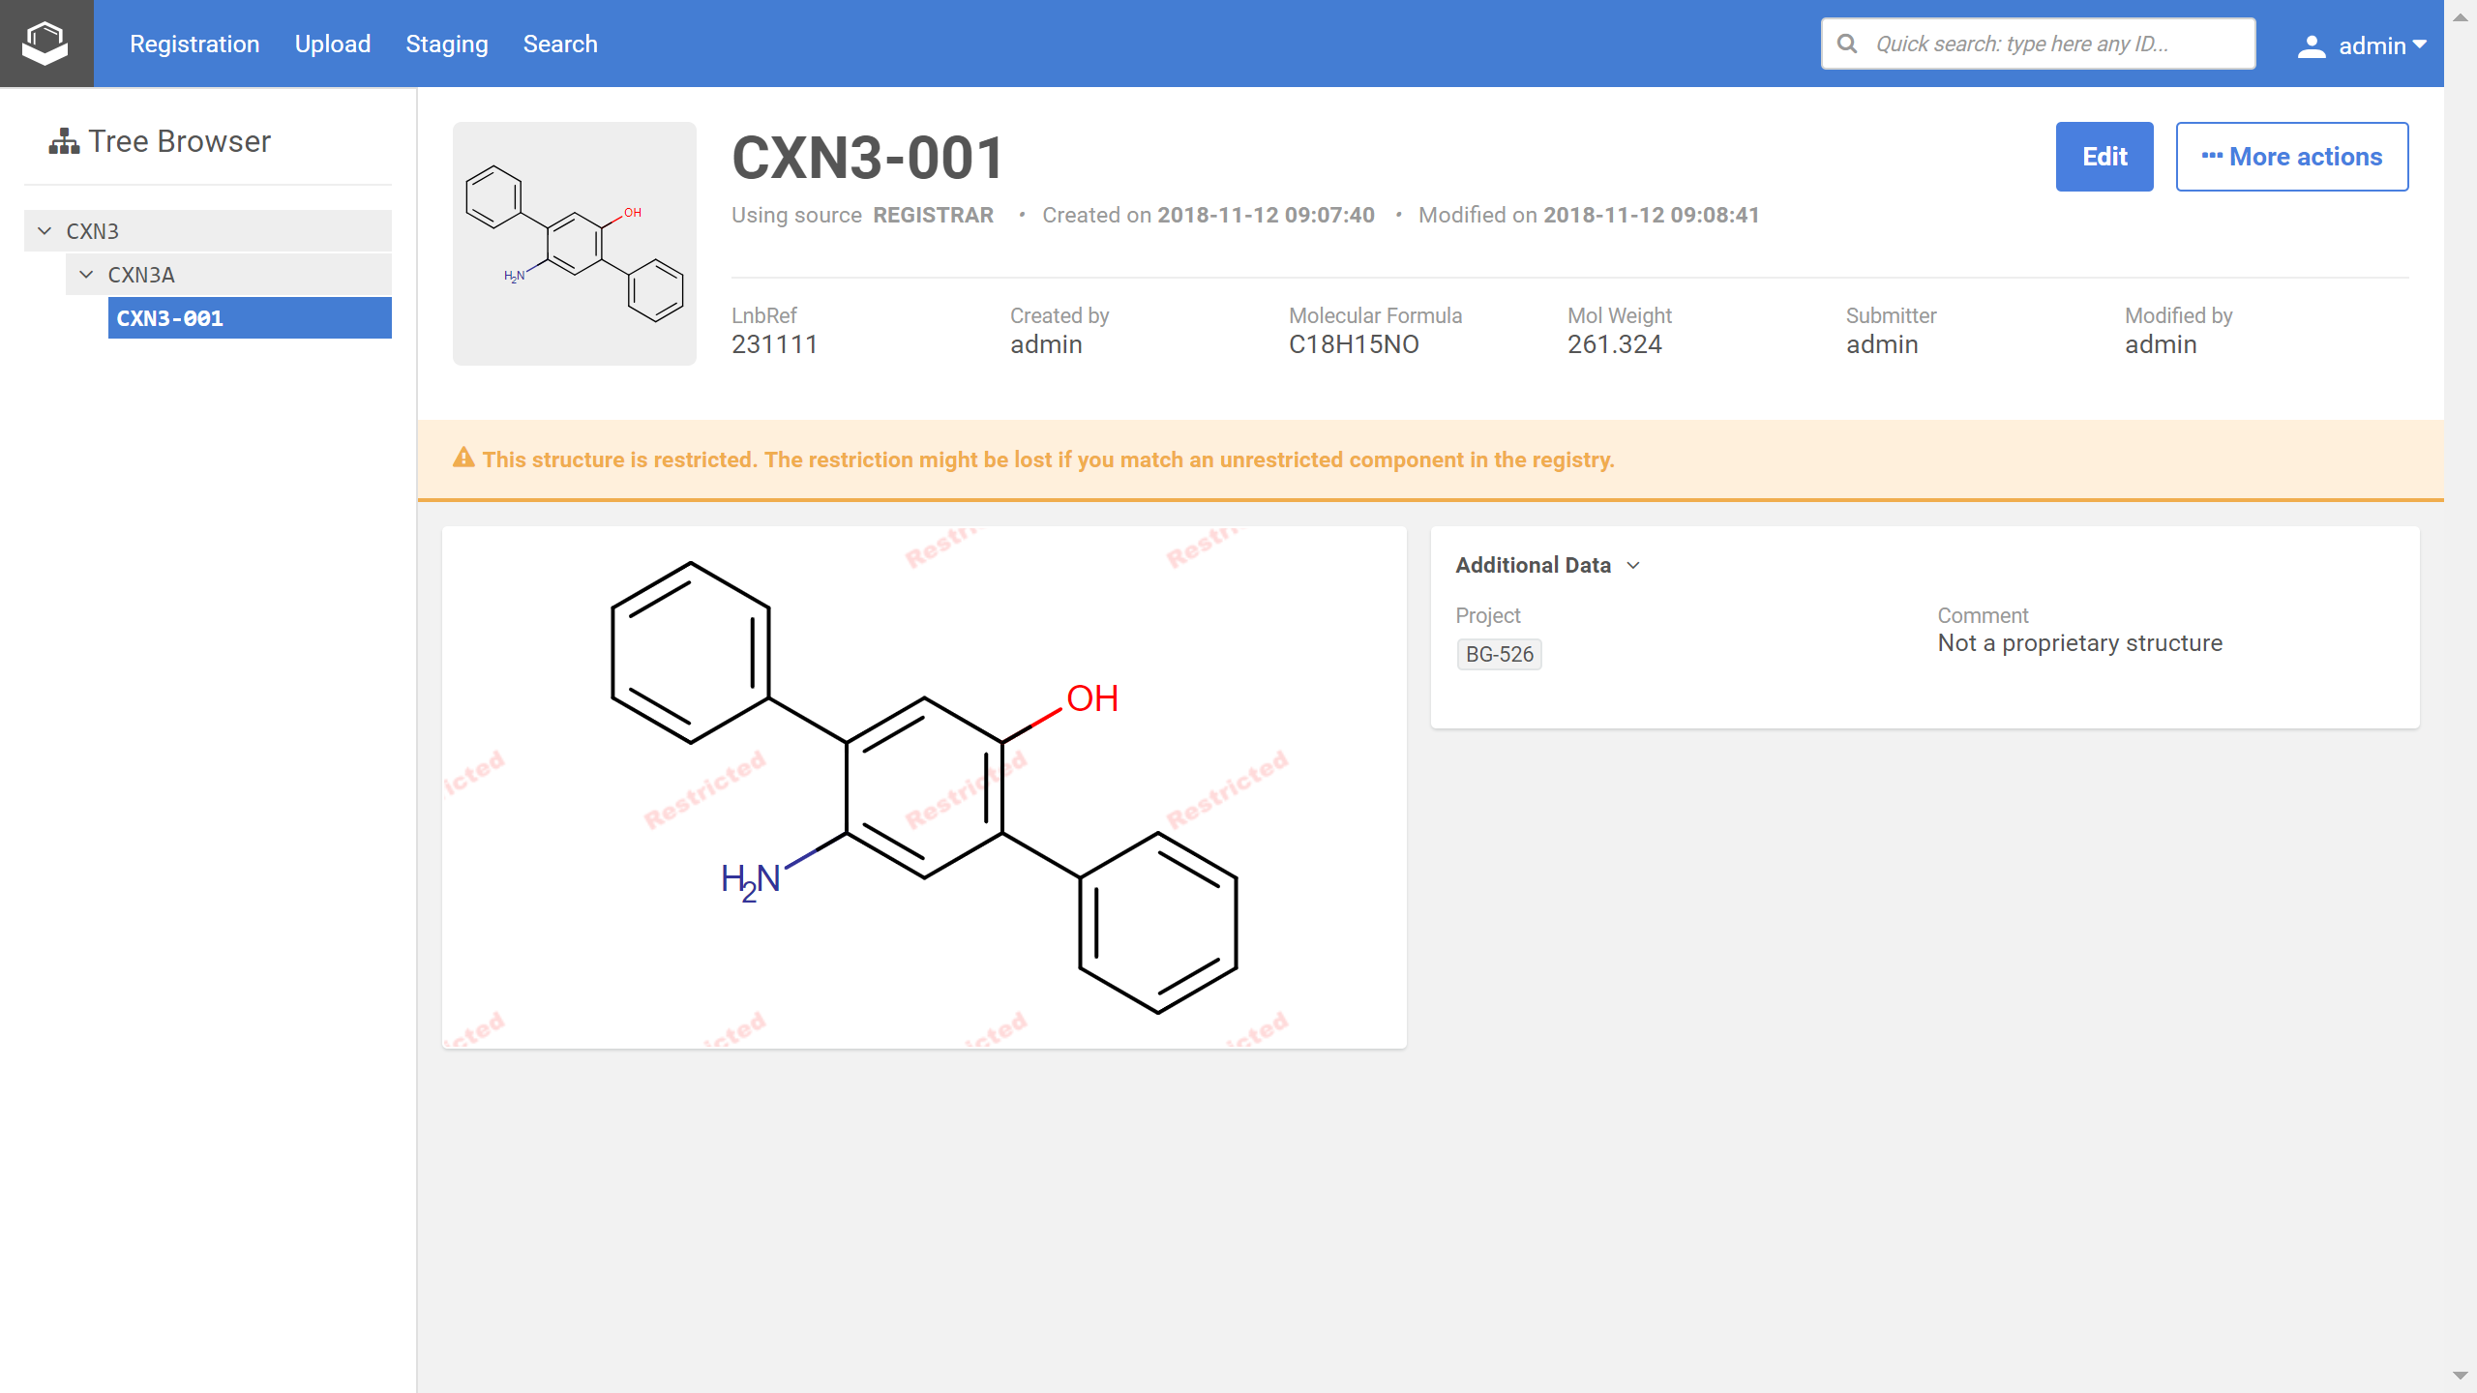Open the admin account dropdown caret
The height and width of the screenshot is (1393, 2477).
2421,44
